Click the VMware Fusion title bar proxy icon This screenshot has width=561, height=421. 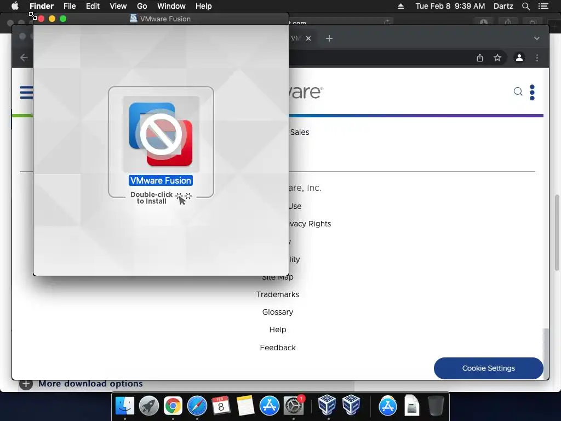[134, 19]
